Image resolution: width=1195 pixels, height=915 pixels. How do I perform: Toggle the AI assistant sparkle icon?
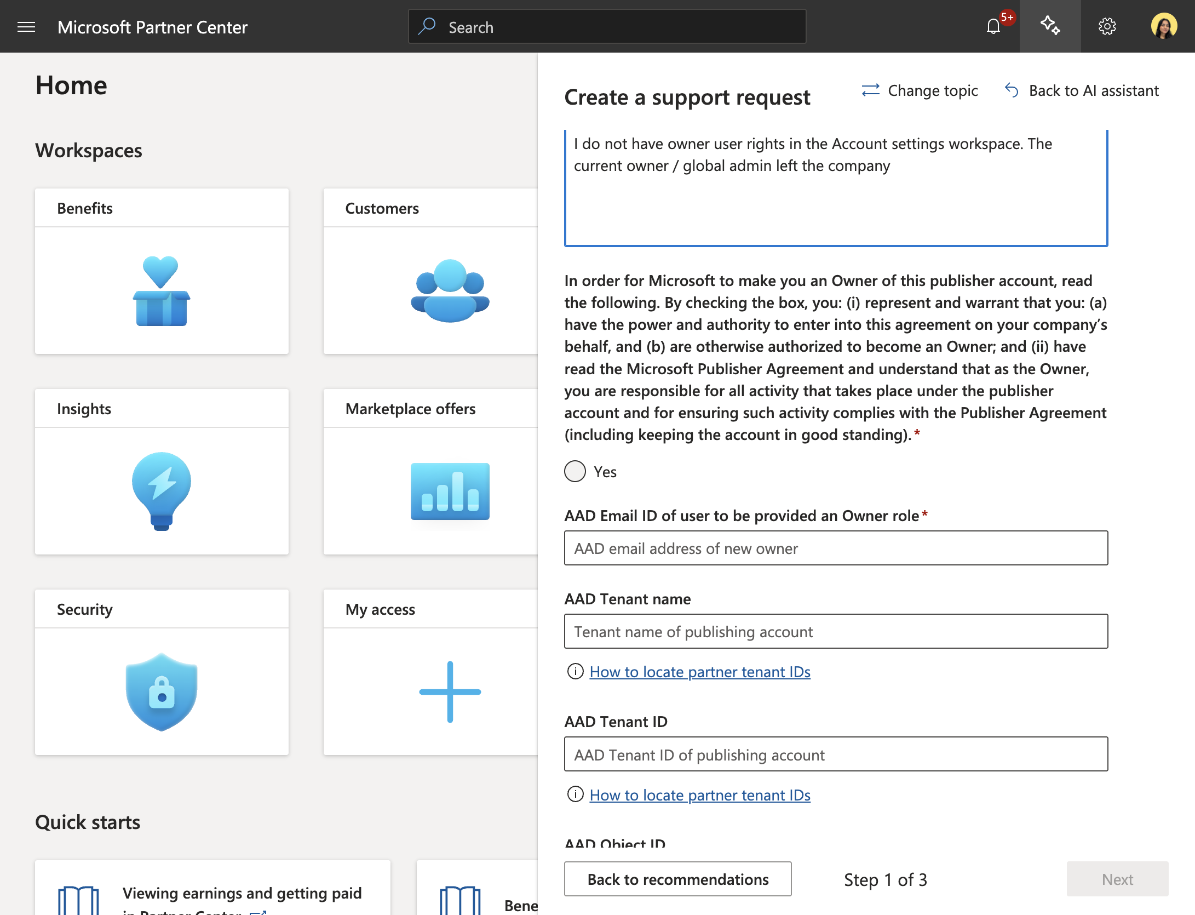pos(1050,26)
